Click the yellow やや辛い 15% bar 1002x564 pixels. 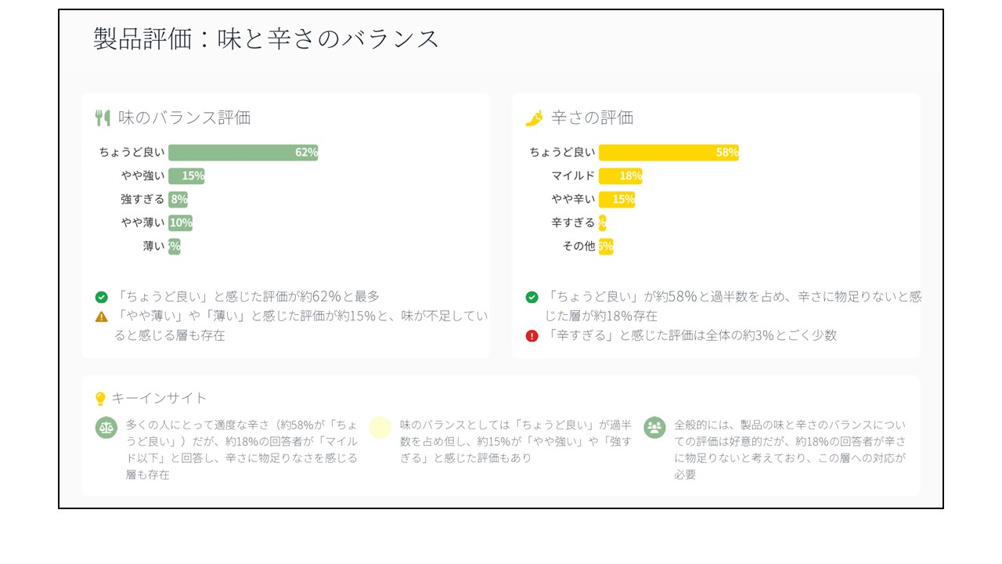pos(617,200)
